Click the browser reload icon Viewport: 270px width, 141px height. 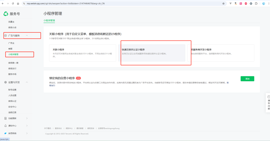pyautogui.click(x=13, y=3)
